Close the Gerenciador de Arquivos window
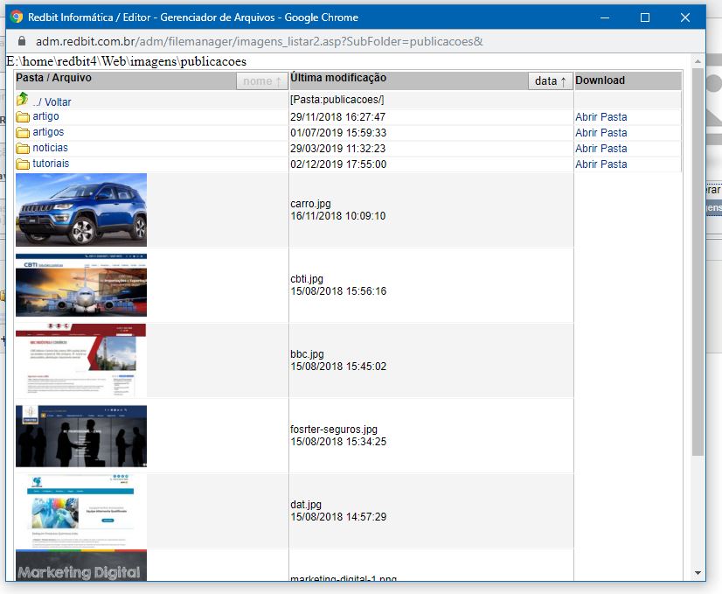Screen dimensions: 722x594 coord(685,17)
